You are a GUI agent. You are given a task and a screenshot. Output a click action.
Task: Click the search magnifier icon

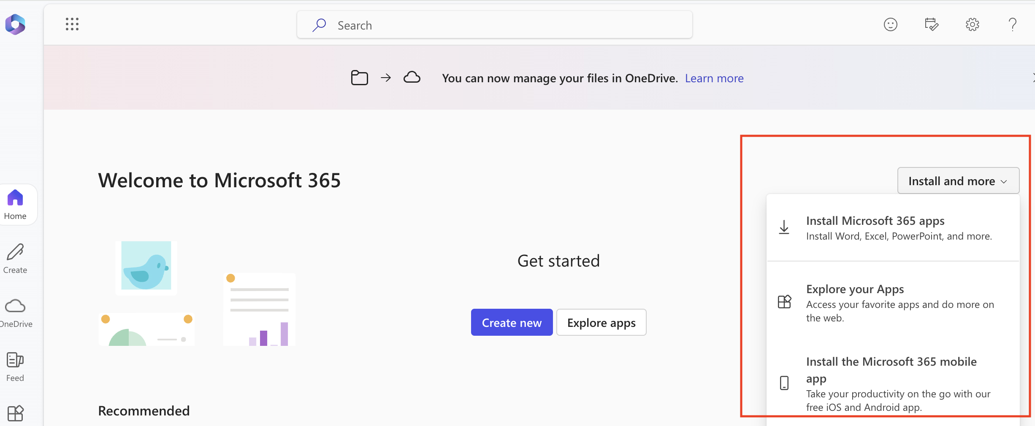tap(319, 25)
